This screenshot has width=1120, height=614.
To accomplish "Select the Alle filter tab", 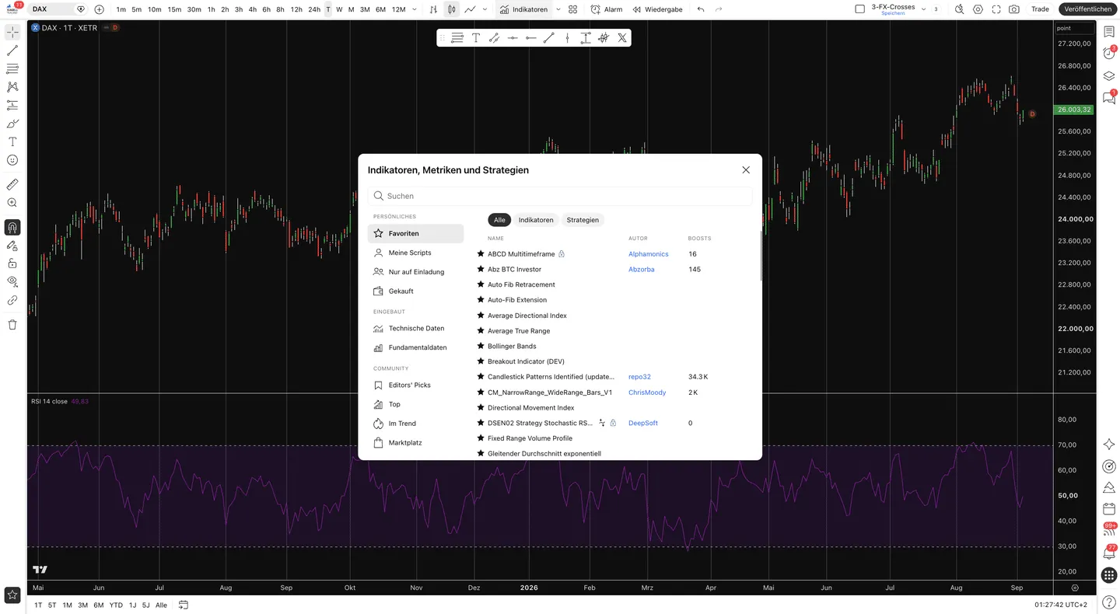I will coord(499,220).
